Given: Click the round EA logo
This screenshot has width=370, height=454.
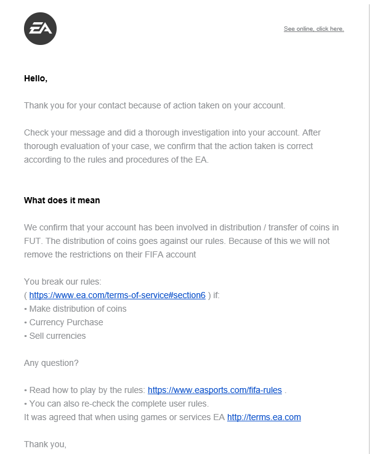Looking at the screenshot, I should coord(40,29).
